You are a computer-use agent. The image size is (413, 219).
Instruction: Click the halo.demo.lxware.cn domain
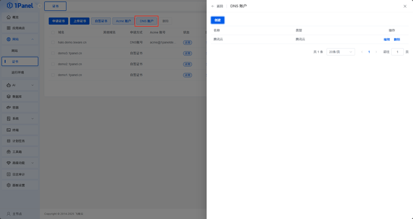[72, 42]
